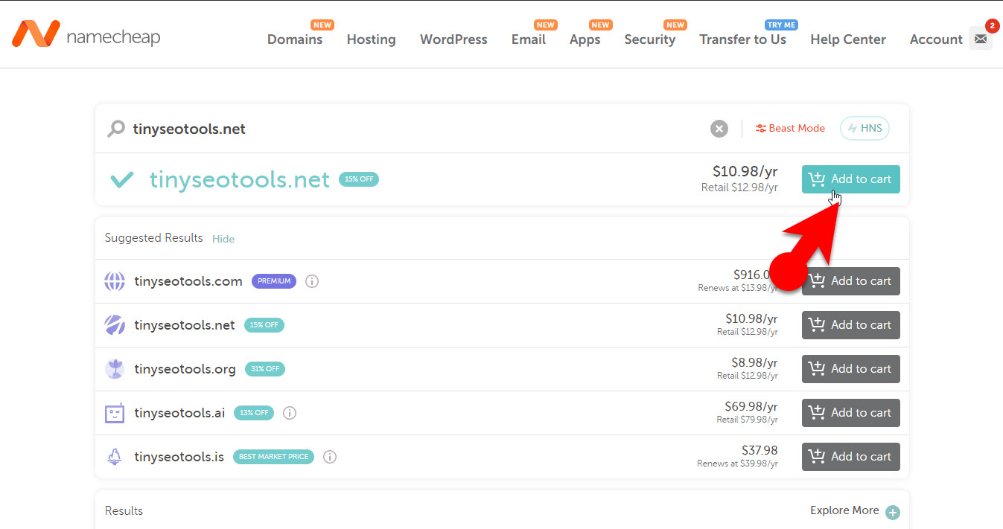Clear the search field with the X icon

click(x=719, y=129)
